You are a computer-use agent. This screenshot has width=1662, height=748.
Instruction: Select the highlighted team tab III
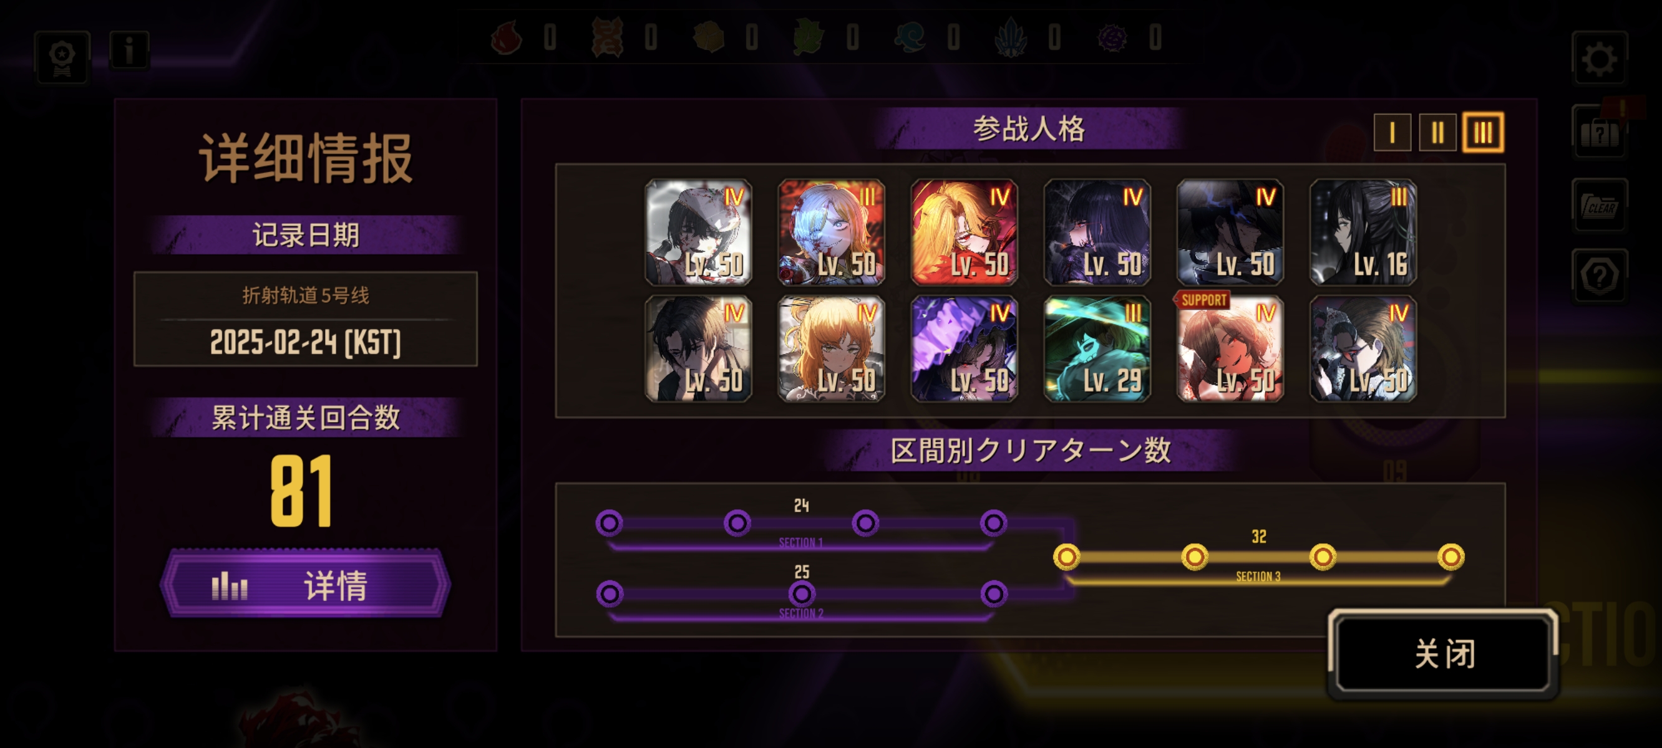click(x=1483, y=133)
